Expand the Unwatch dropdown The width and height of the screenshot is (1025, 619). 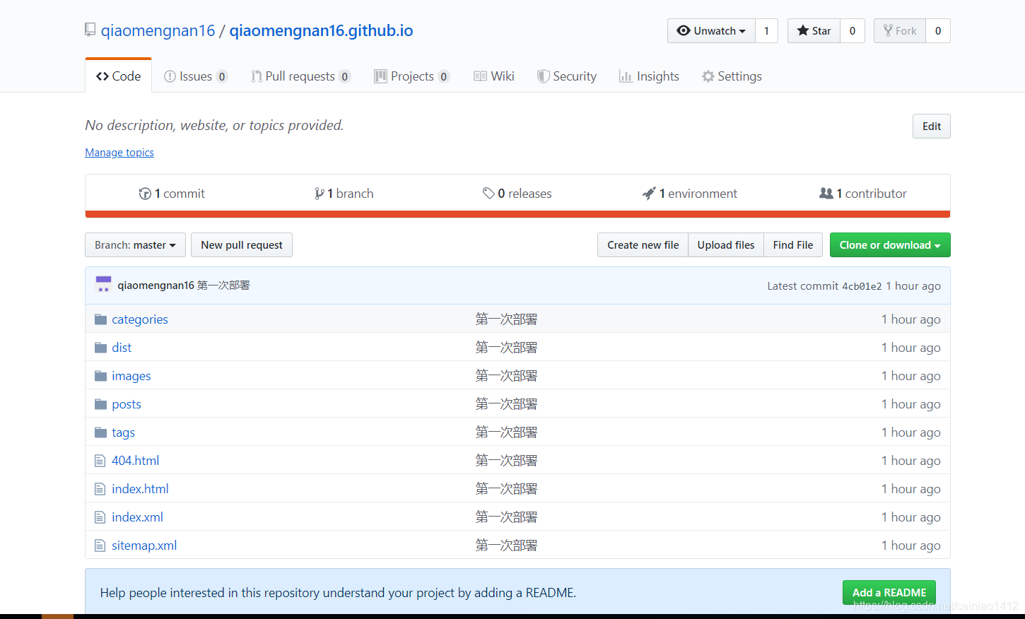pos(711,30)
